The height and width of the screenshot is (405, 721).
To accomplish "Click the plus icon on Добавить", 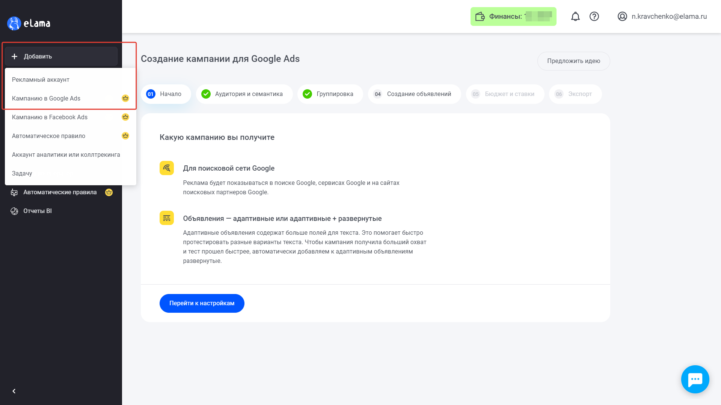I will 14,57.
